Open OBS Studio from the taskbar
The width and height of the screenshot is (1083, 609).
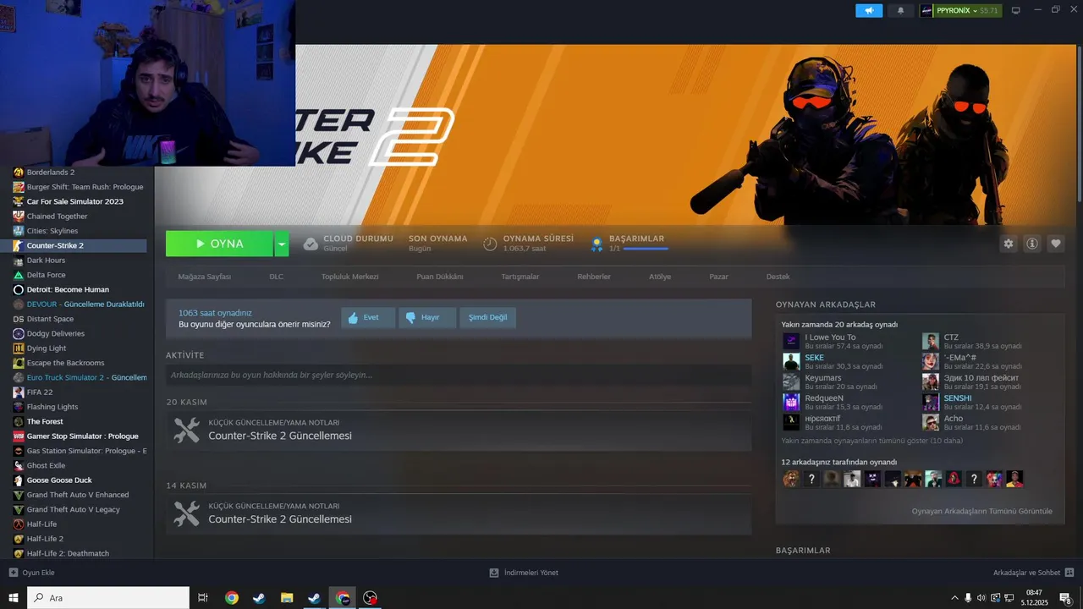[x=370, y=598]
